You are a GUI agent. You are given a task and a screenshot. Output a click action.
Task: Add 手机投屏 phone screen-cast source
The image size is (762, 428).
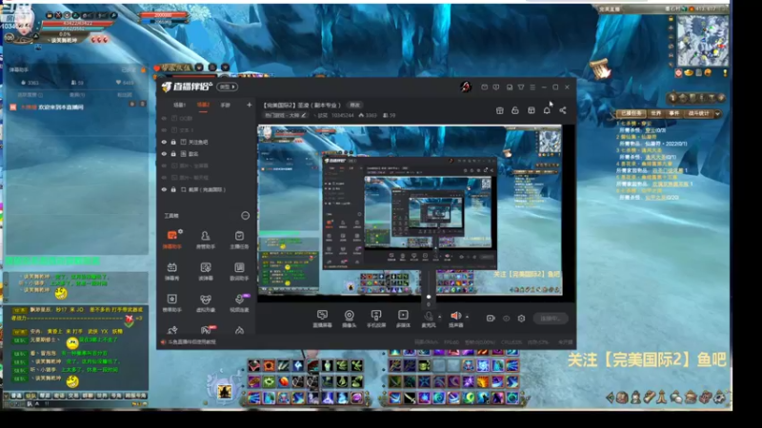(375, 319)
